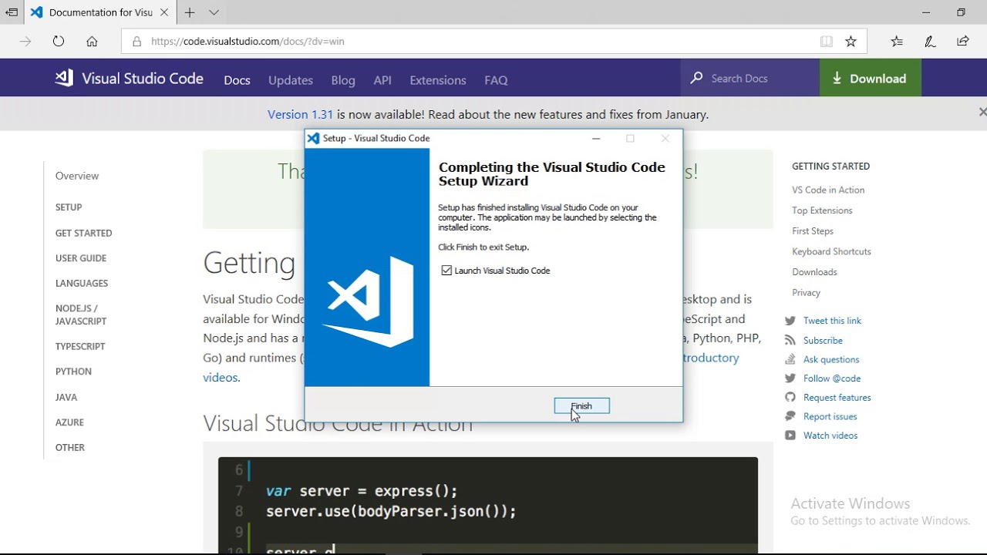Viewport: 987px width, 555px height.
Task: Click the browser forward arrow
Action: click(25, 42)
